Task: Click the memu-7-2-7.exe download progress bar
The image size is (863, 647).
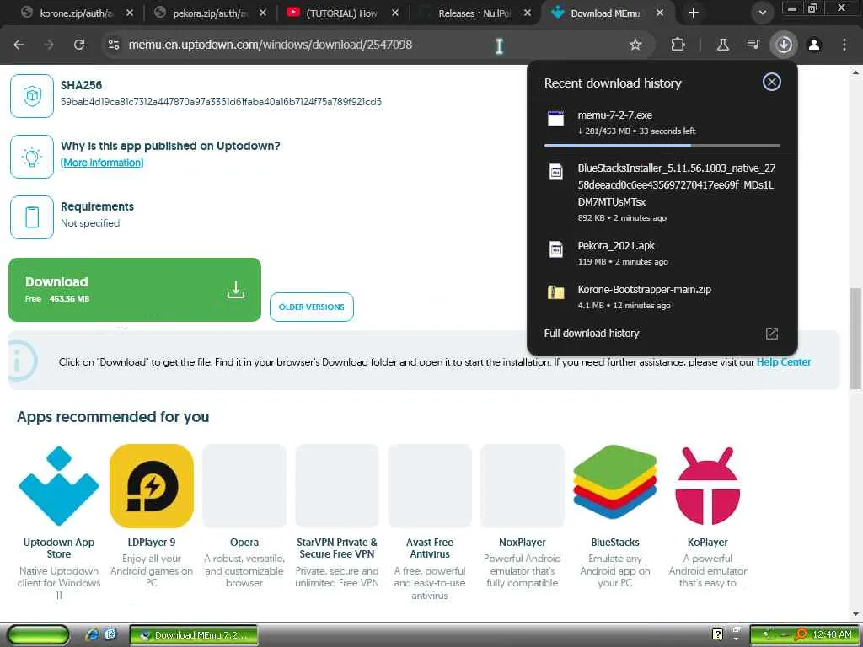Action: (662, 145)
